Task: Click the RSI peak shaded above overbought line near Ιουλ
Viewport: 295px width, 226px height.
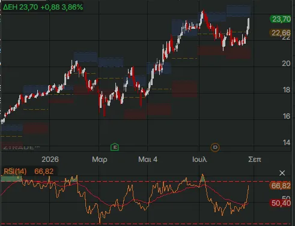Action: pos(202,178)
